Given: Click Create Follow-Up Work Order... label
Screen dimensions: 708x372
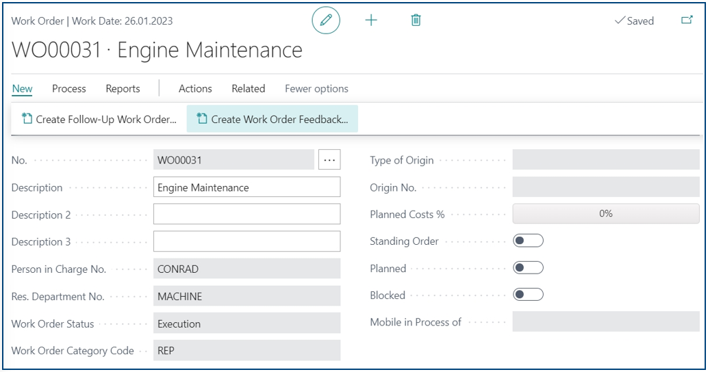Looking at the screenshot, I should (x=106, y=119).
